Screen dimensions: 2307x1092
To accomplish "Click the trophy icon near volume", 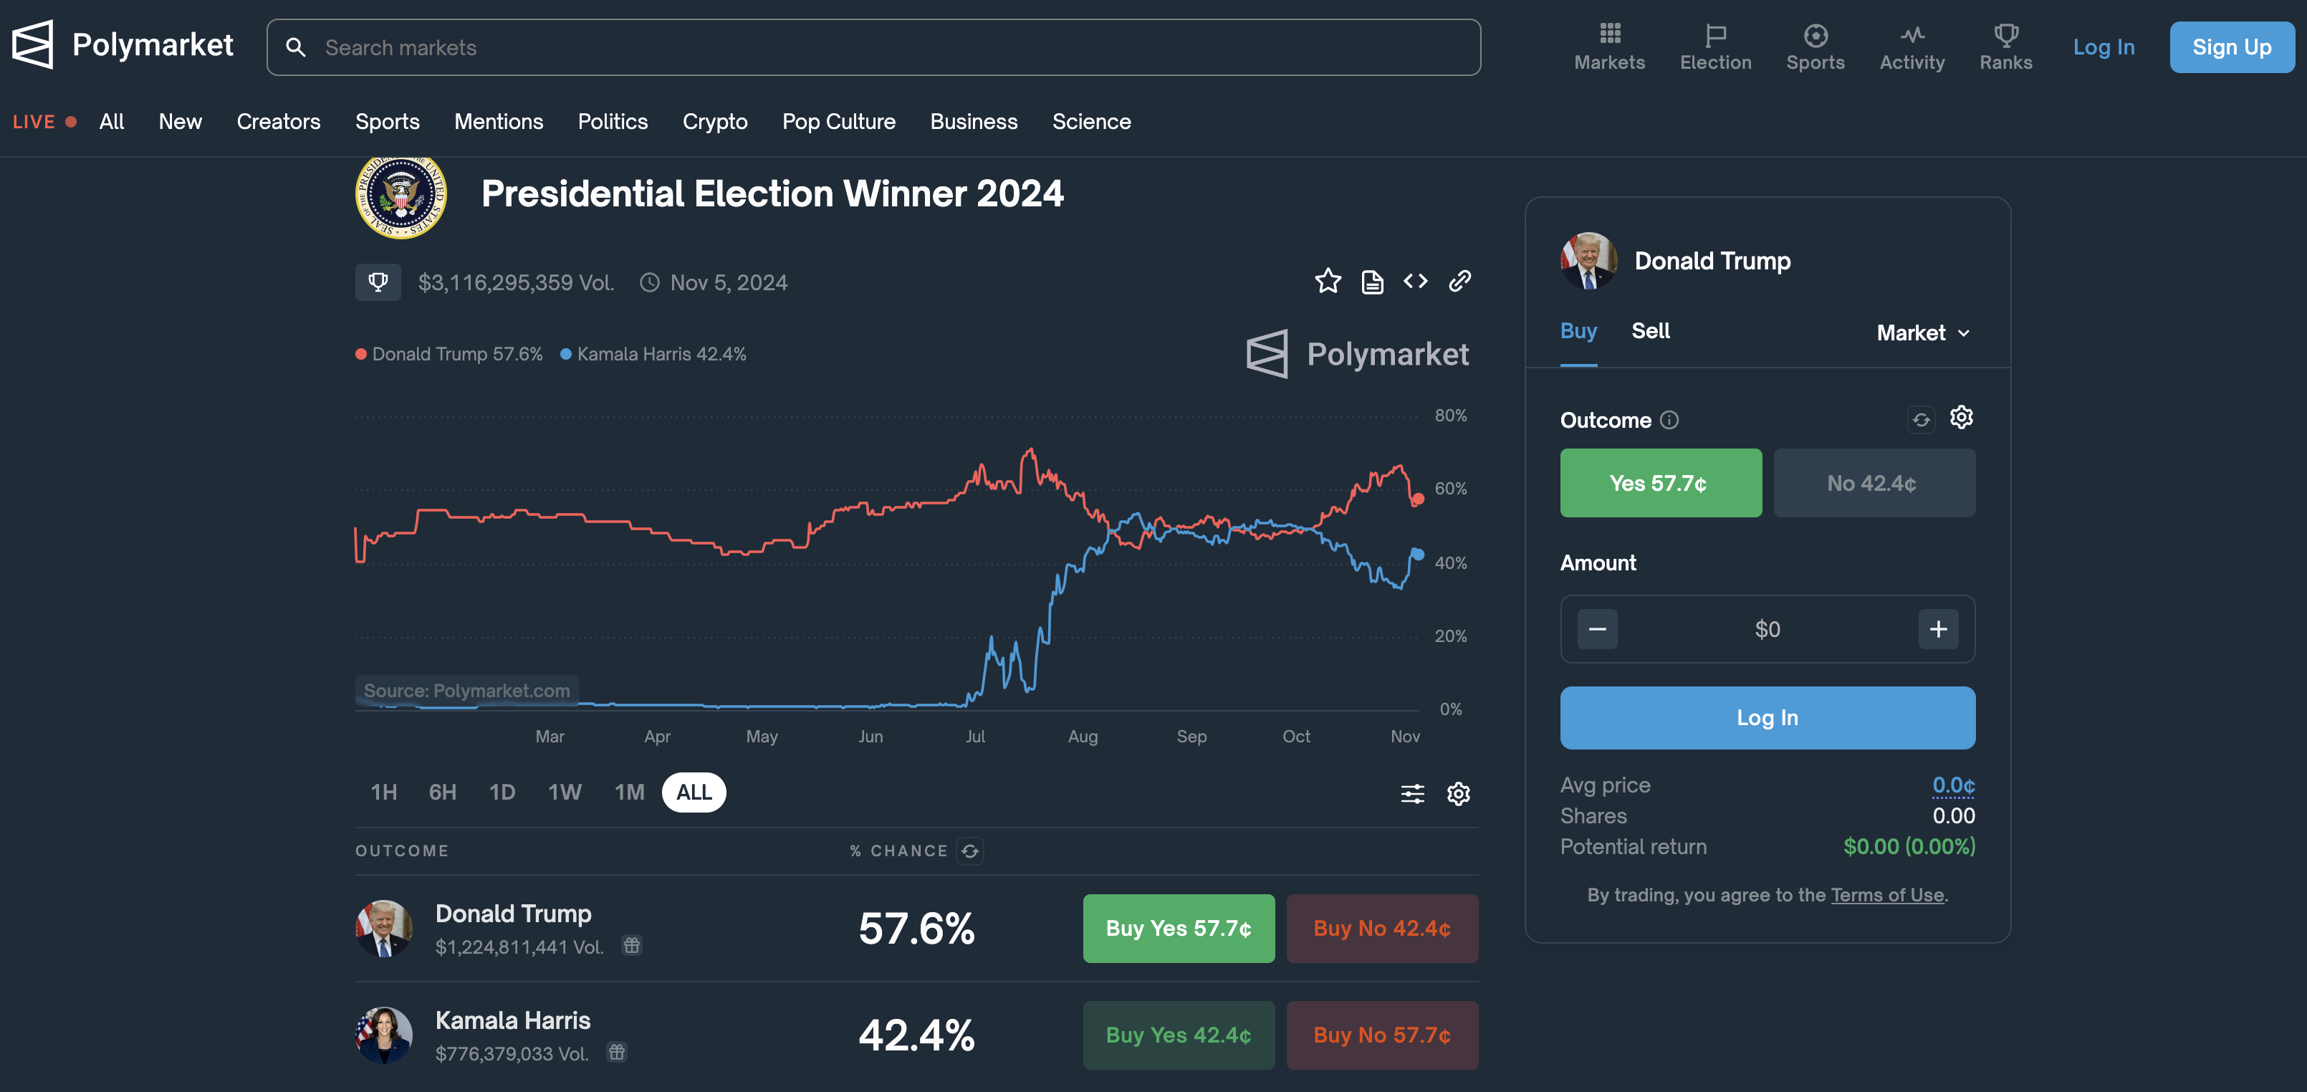I will [x=378, y=282].
